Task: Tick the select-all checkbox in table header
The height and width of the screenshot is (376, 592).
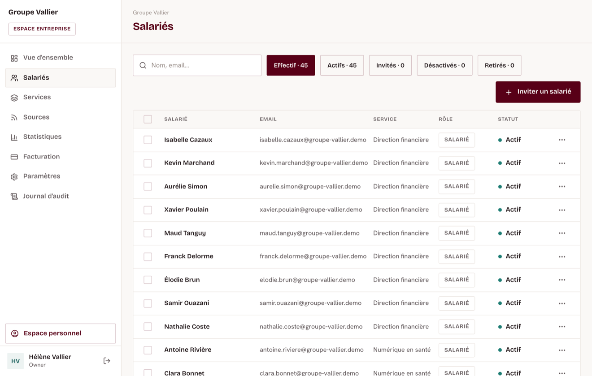Action: [x=148, y=119]
